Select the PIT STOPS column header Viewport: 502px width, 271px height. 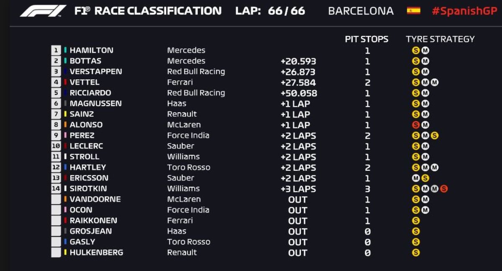coord(366,39)
